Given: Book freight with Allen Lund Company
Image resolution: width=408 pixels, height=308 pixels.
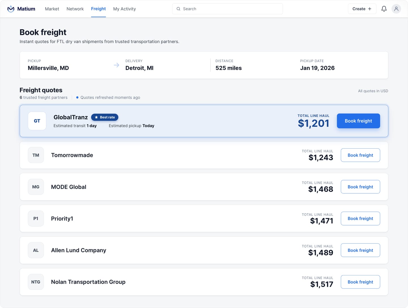Looking at the screenshot, I should click(360, 250).
